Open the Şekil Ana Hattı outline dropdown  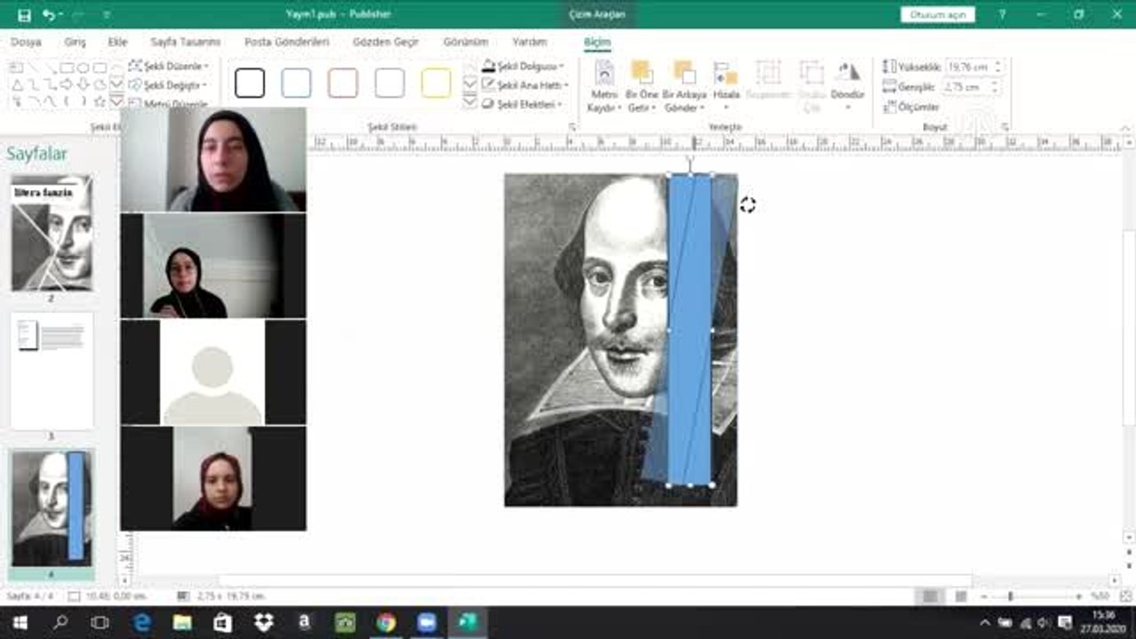click(x=525, y=85)
